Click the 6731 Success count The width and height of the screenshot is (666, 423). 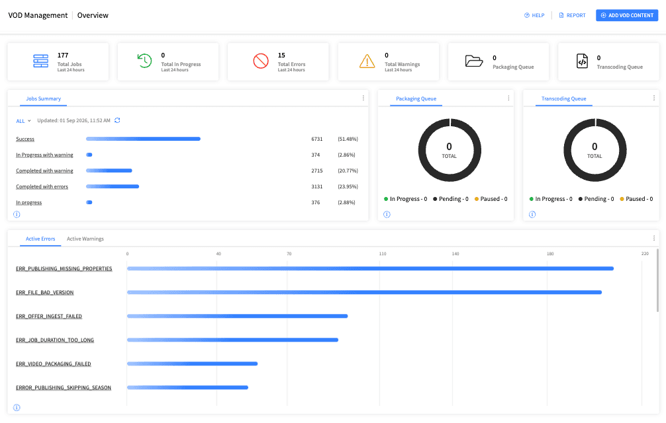tap(317, 139)
